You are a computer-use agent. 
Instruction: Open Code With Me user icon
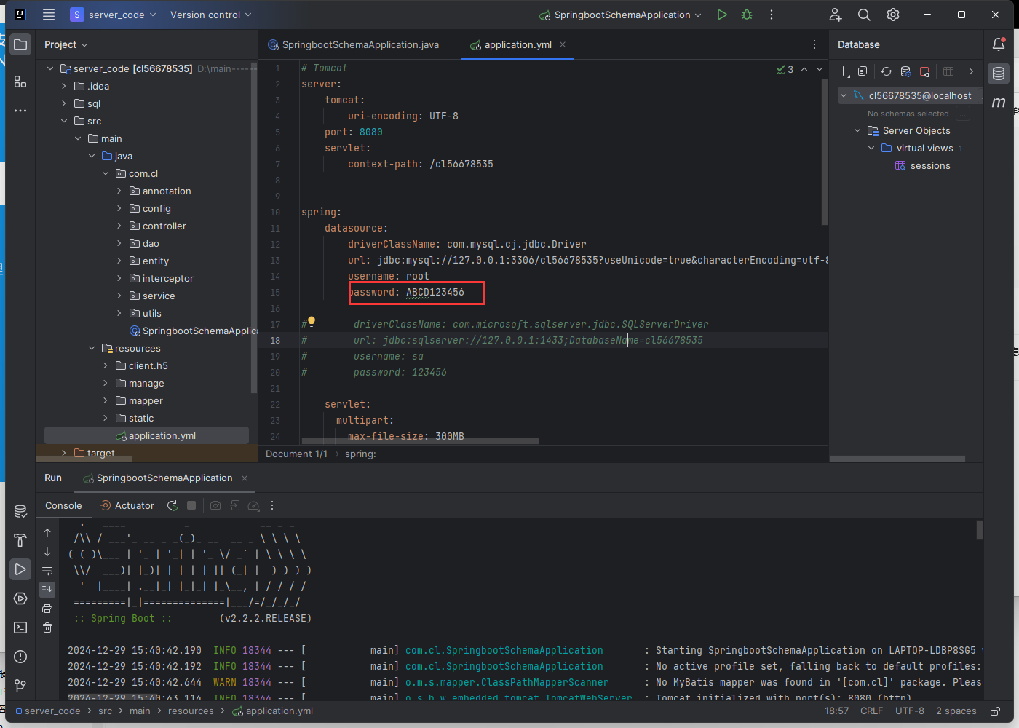835,15
